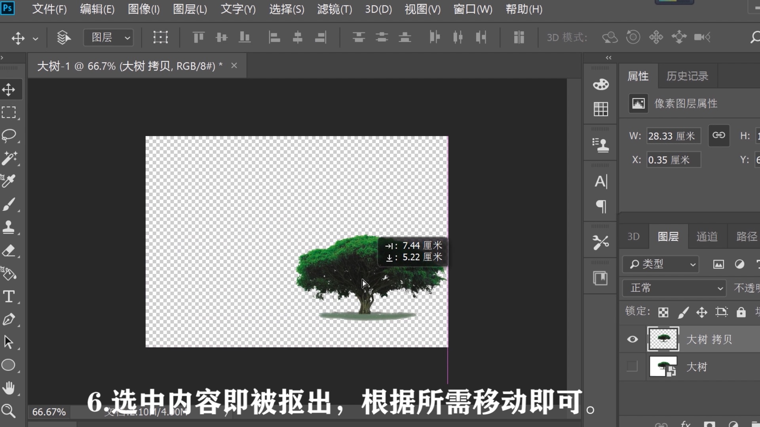Align top edges in options bar
760x427 pixels.
click(x=198, y=38)
